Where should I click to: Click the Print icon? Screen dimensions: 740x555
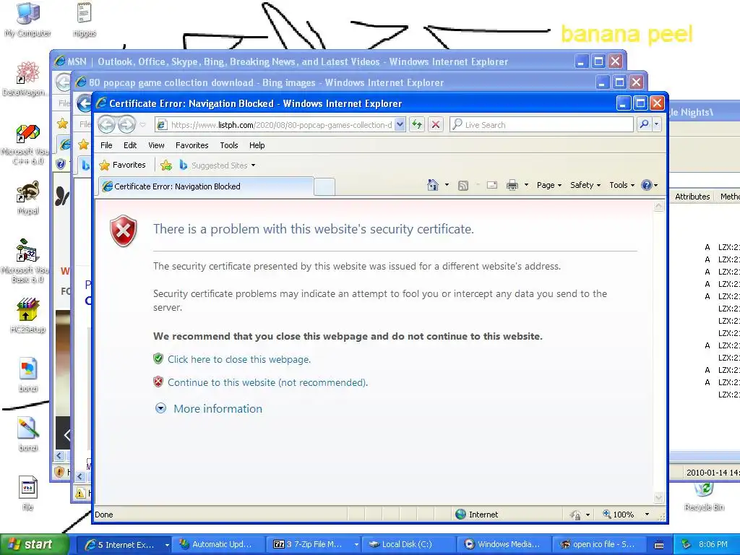click(512, 185)
